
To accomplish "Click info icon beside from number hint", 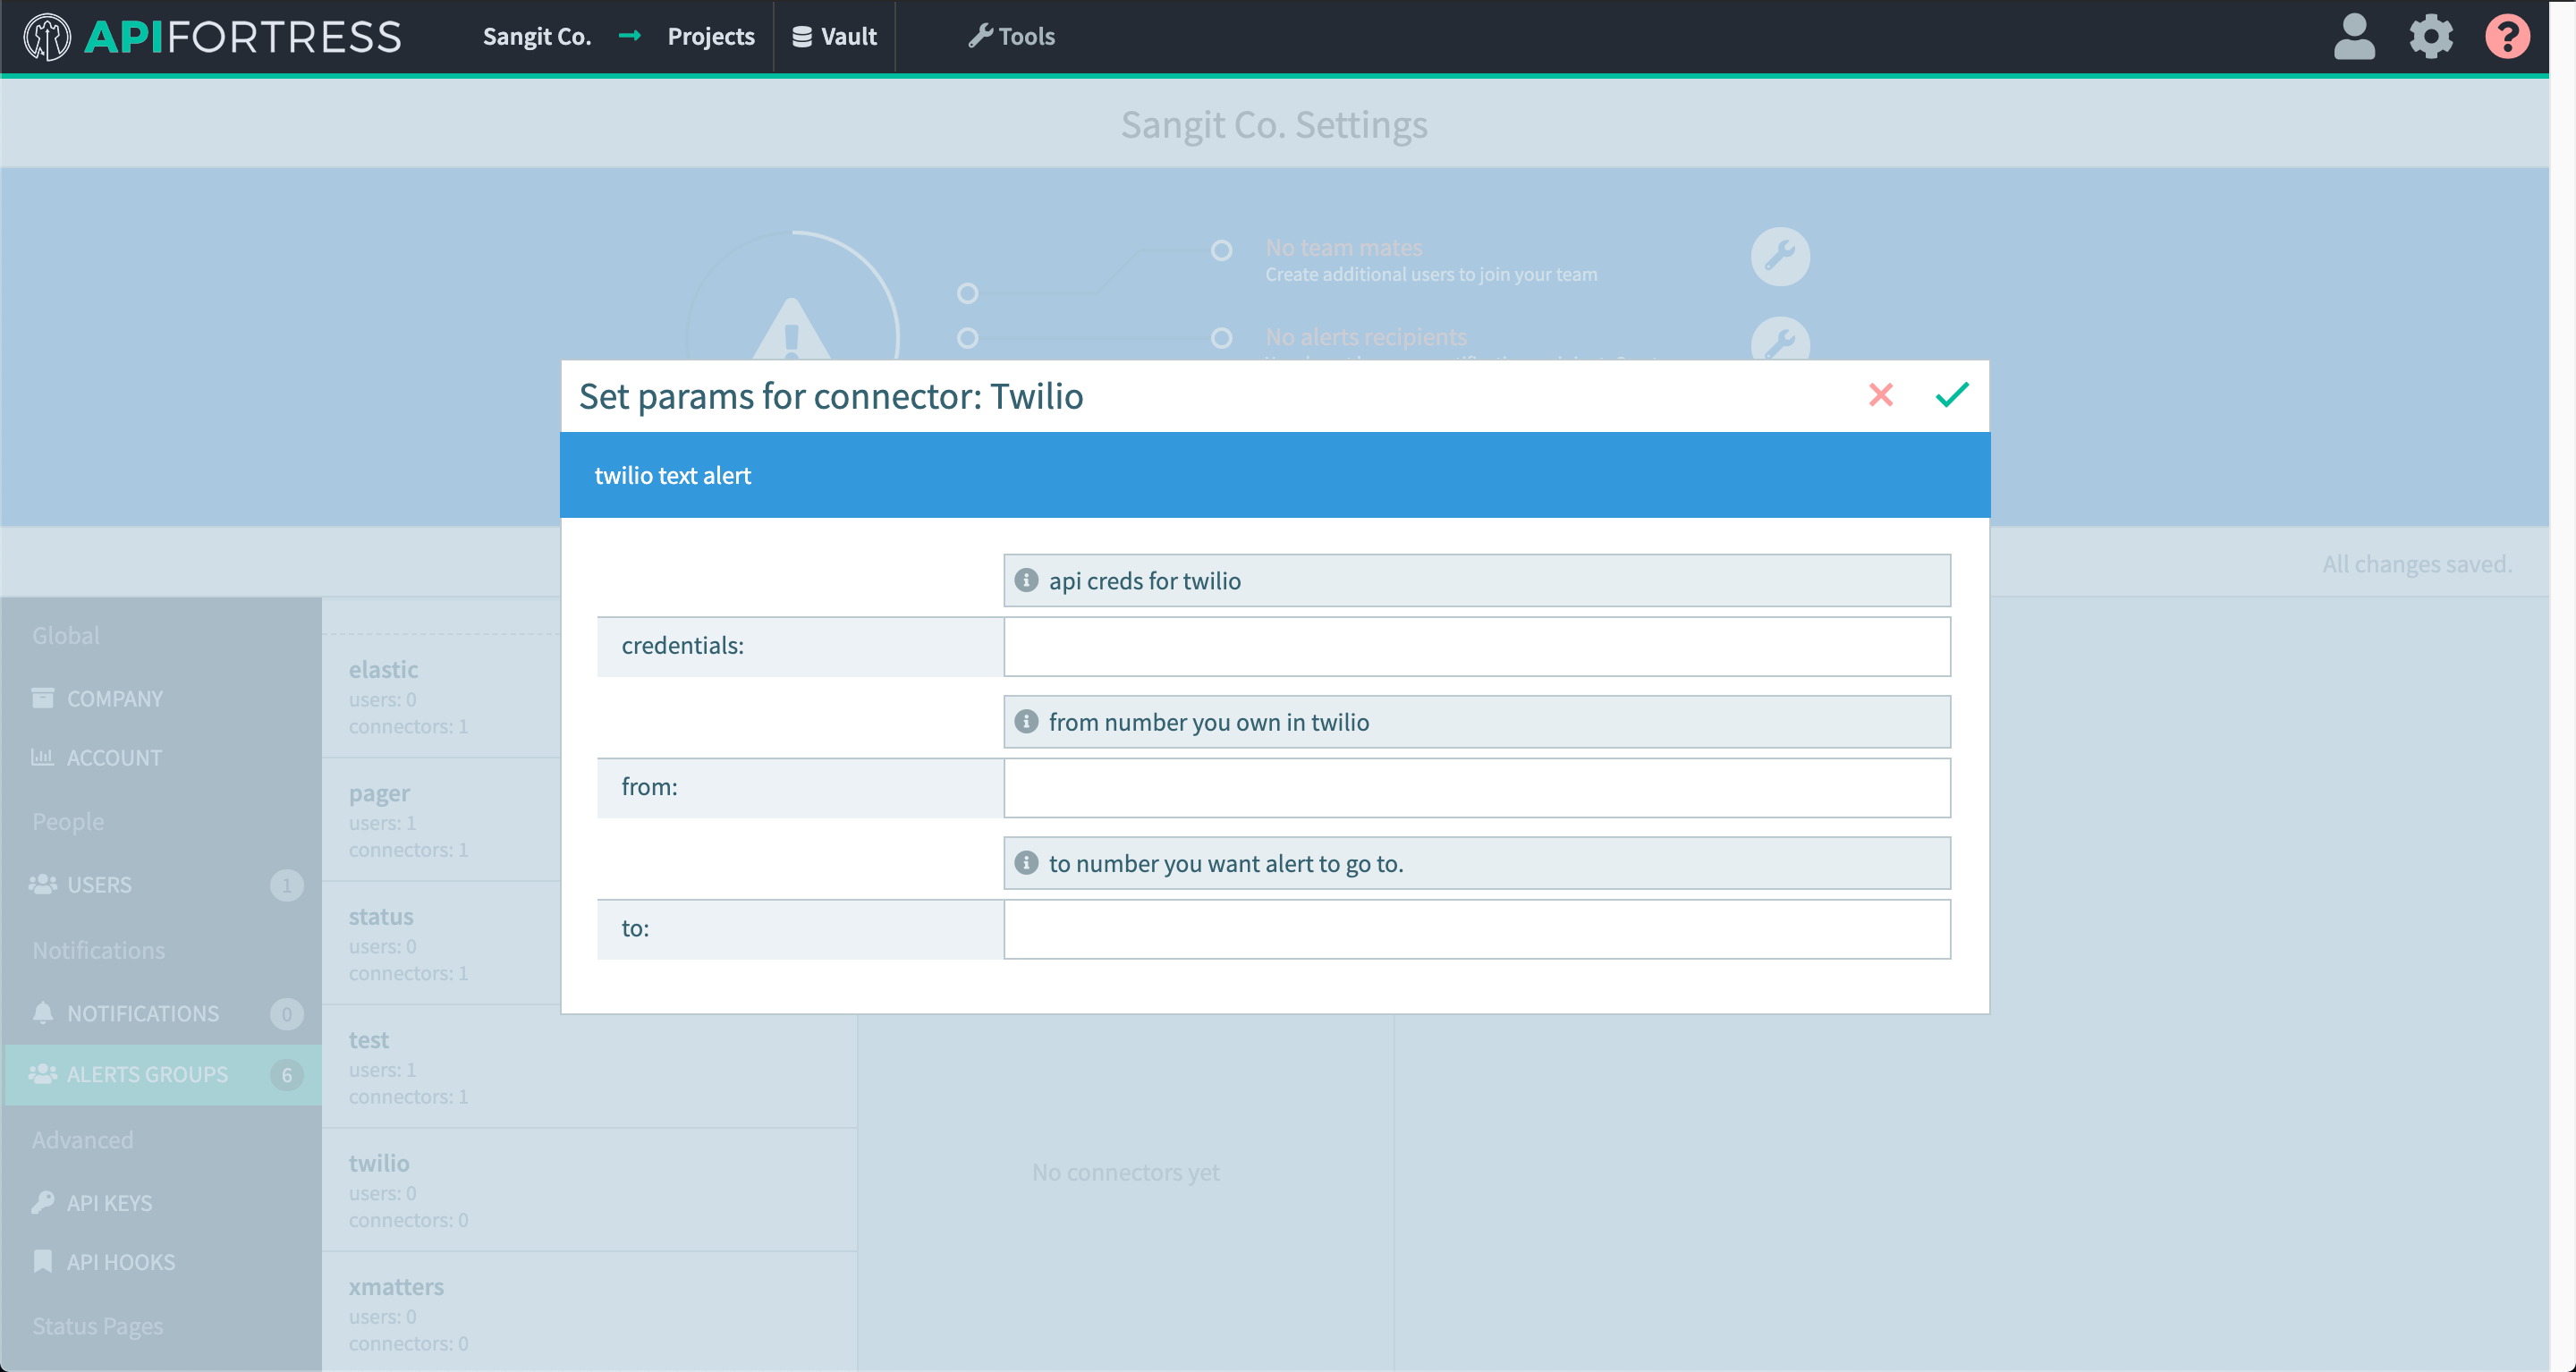I will (x=1026, y=722).
